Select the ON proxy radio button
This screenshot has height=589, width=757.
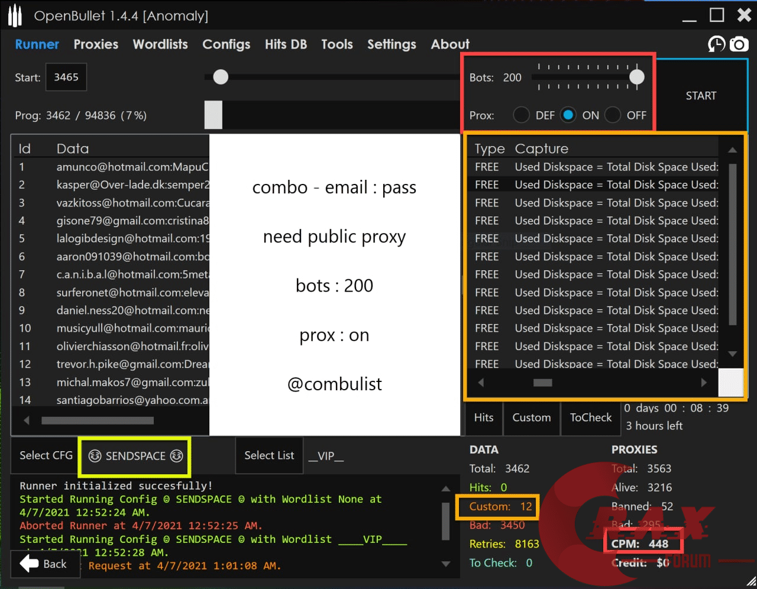[x=568, y=115]
